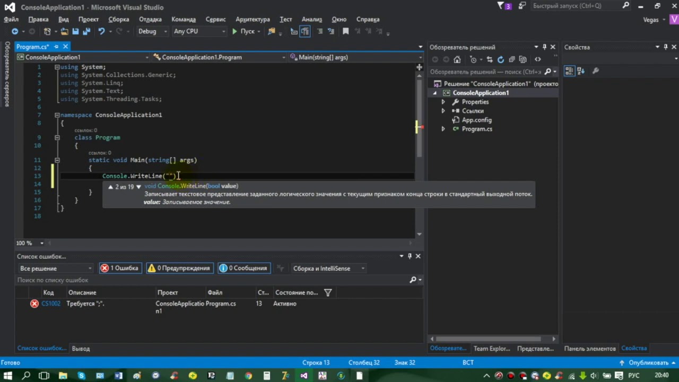
Task: Open the ConsoleApplication1.Program class dropdown
Action: tap(219, 57)
